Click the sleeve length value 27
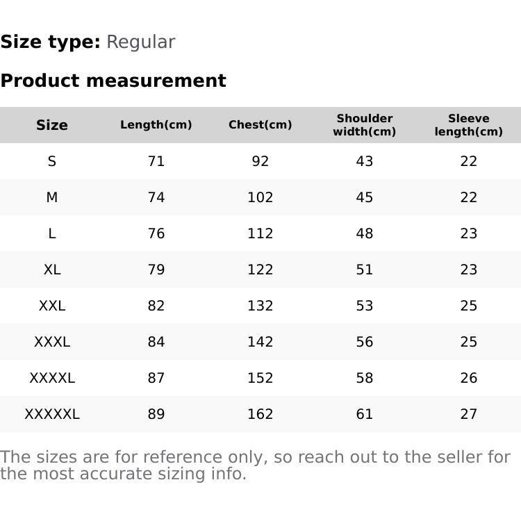The height and width of the screenshot is (521, 521). pyautogui.click(x=468, y=414)
